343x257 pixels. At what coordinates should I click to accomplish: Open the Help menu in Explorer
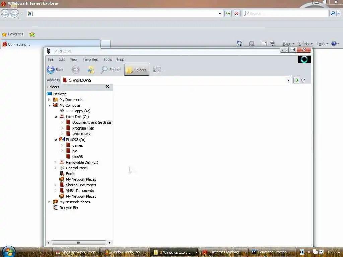point(120,59)
